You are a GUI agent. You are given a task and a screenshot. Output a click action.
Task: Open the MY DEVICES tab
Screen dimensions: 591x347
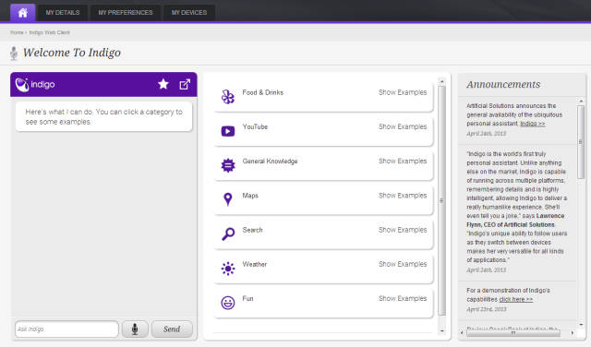click(x=189, y=13)
